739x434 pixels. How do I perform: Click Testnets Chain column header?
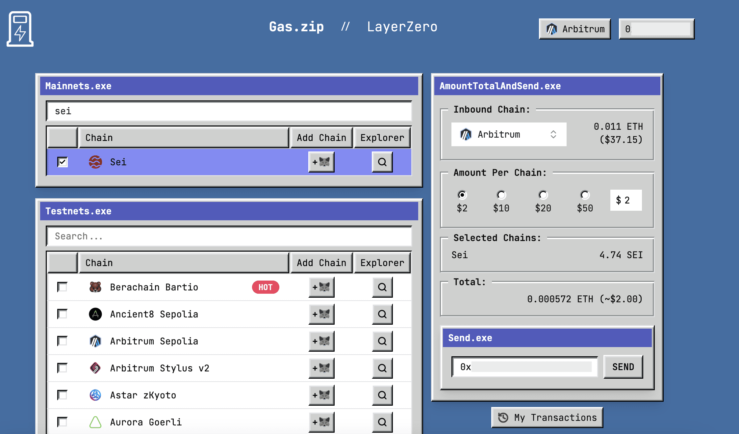184,263
